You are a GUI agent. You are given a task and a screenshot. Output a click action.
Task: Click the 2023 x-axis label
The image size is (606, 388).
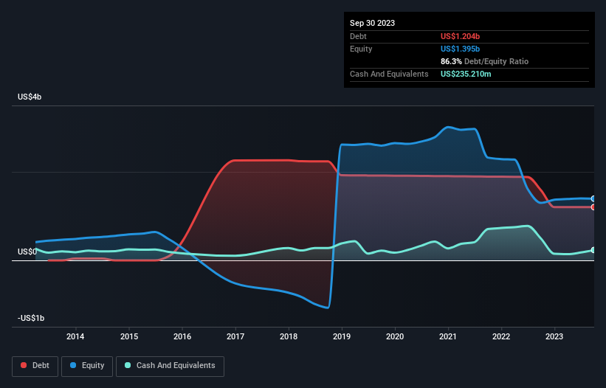click(x=554, y=336)
